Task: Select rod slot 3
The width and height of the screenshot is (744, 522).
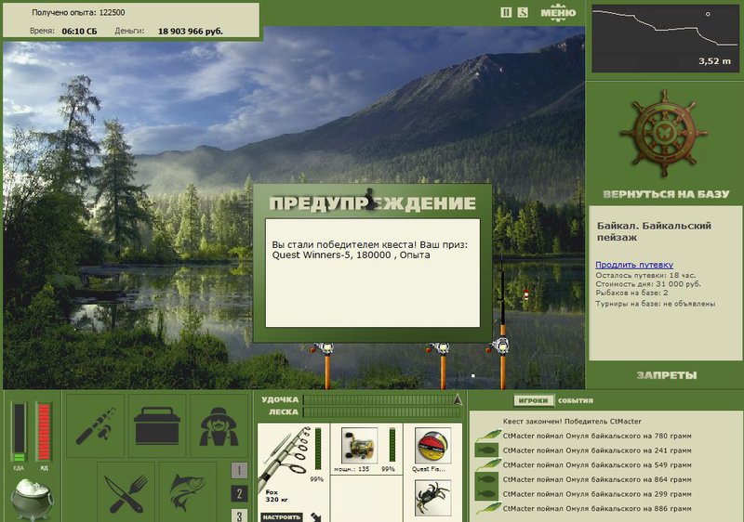Action: coord(239,515)
